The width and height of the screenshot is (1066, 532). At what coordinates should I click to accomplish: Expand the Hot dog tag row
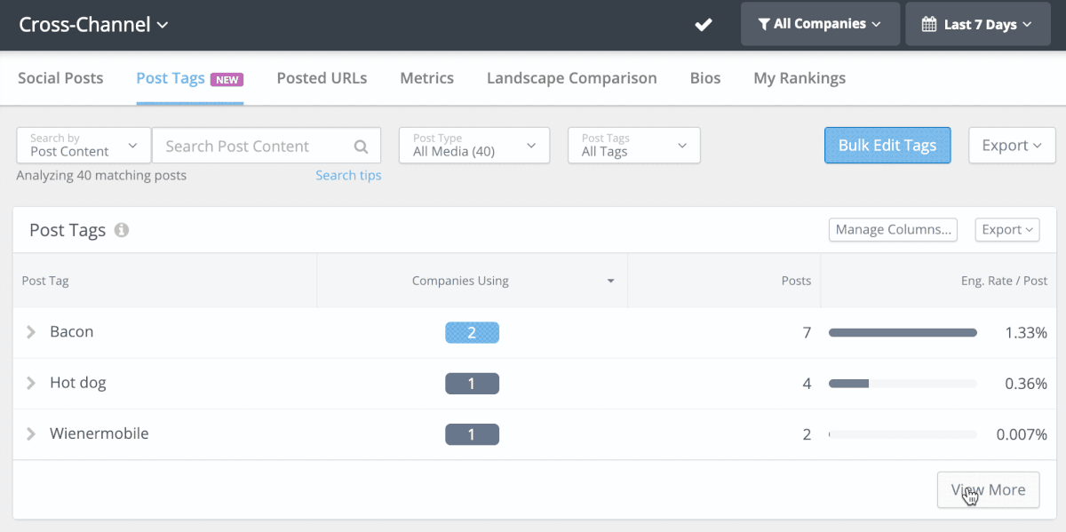click(x=31, y=384)
